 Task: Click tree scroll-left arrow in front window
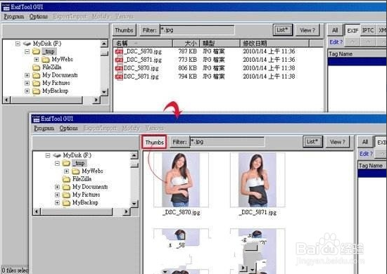click(37, 211)
